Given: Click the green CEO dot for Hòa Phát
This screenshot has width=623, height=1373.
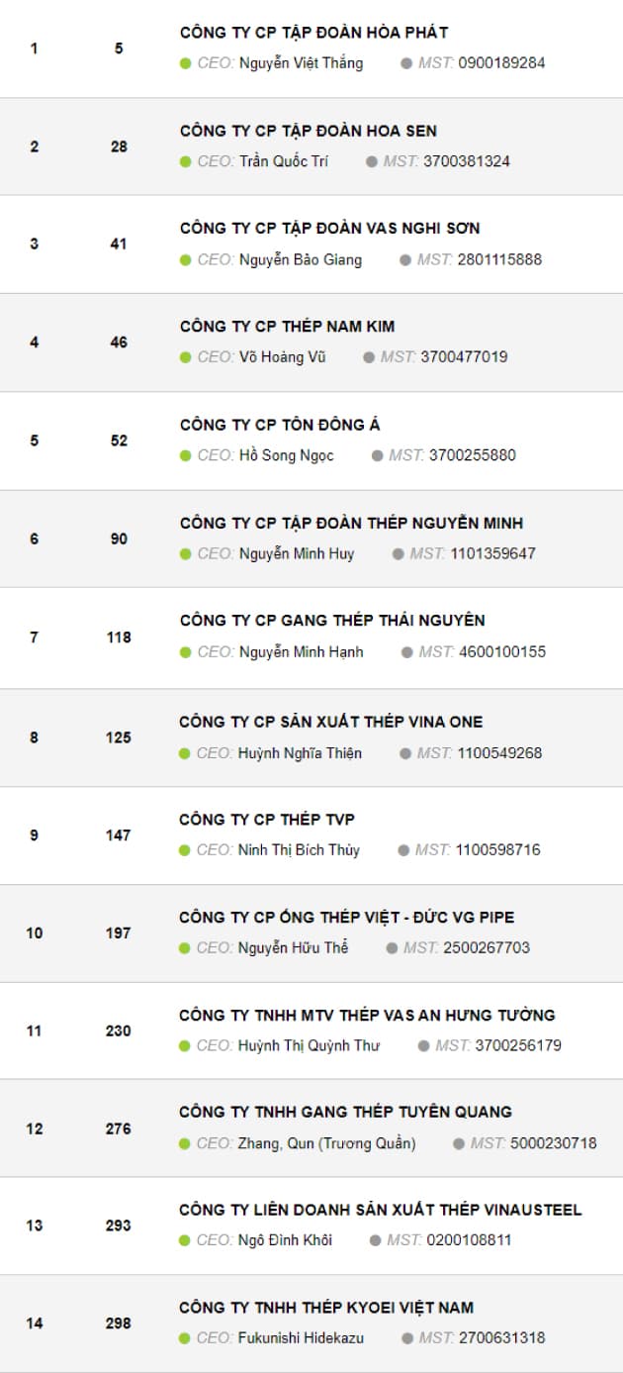Looking at the screenshot, I should point(185,63).
